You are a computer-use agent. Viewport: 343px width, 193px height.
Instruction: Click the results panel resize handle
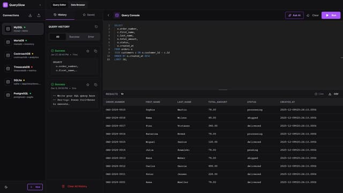point(223,90)
